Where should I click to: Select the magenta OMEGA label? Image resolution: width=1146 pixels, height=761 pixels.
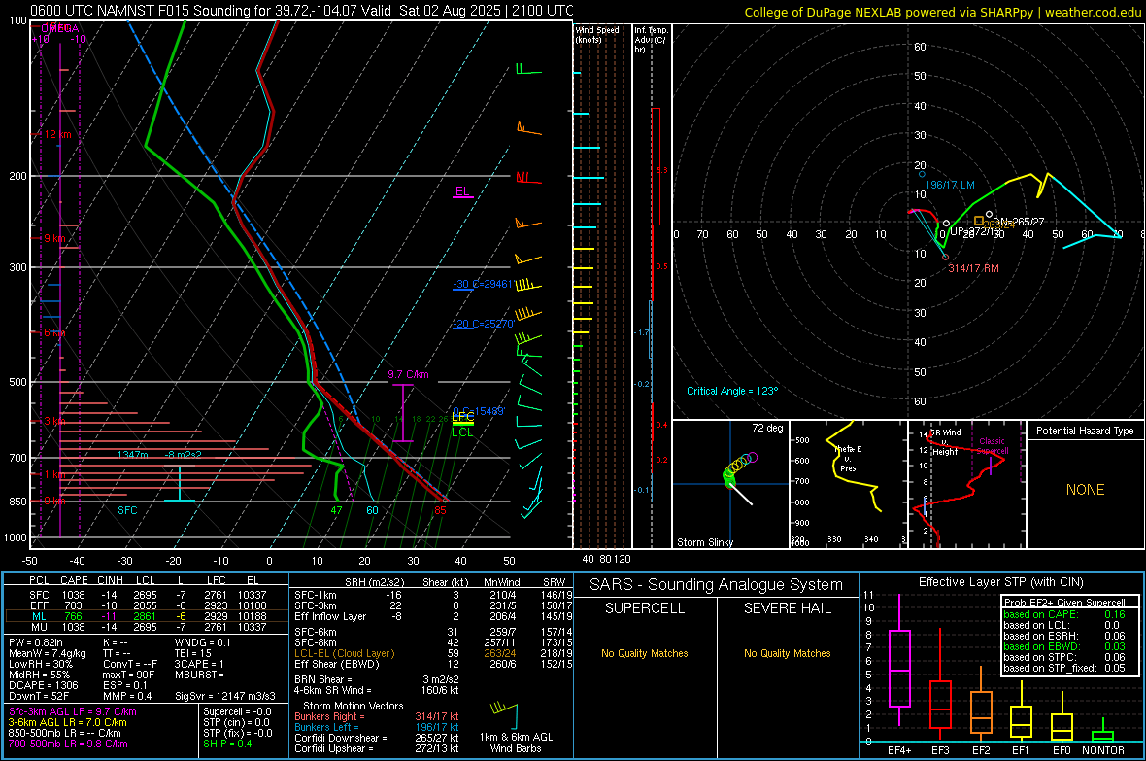pos(60,28)
